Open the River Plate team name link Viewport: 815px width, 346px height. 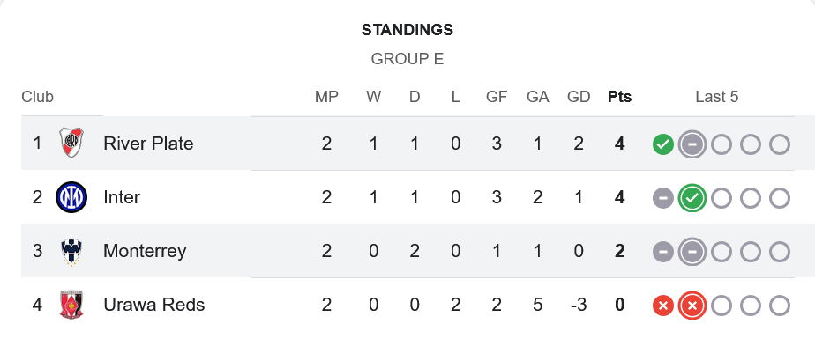click(x=148, y=144)
